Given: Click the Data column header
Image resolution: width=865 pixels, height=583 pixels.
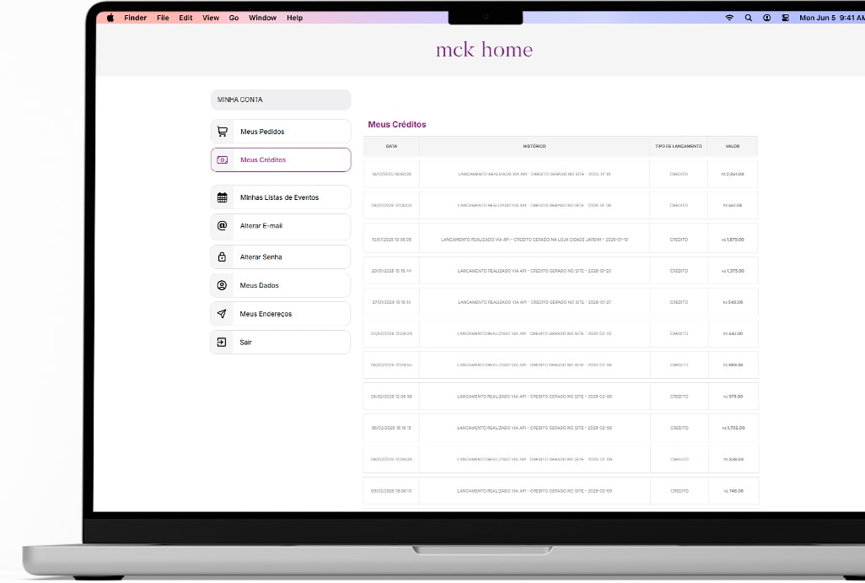Looking at the screenshot, I should click(x=391, y=146).
